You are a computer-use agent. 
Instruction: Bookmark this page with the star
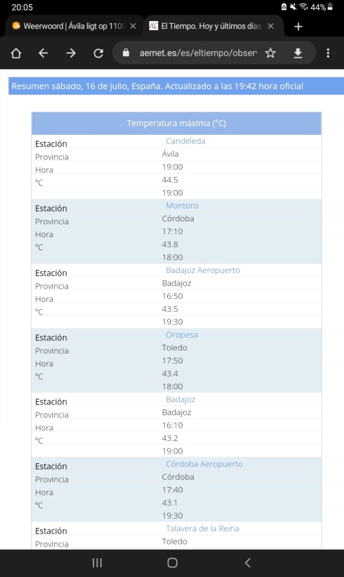[271, 53]
